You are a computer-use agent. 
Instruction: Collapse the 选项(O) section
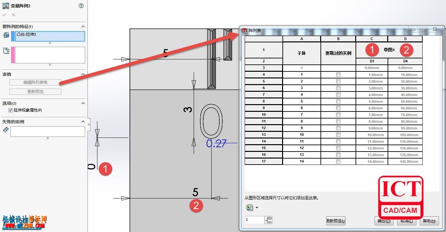[83, 103]
